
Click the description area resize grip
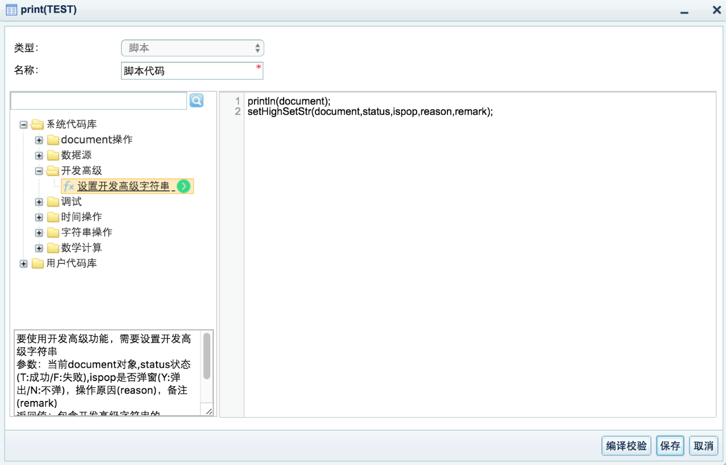[209, 411]
